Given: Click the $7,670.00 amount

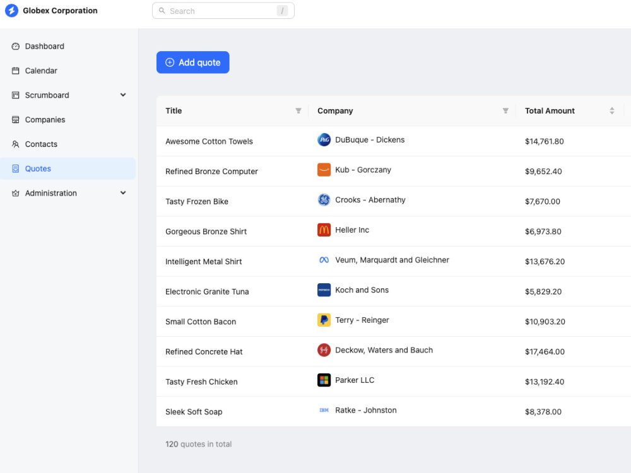Looking at the screenshot, I should [542, 202].
